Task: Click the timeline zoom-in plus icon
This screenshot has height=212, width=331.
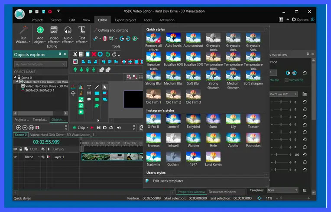Action: pos(19,127)
